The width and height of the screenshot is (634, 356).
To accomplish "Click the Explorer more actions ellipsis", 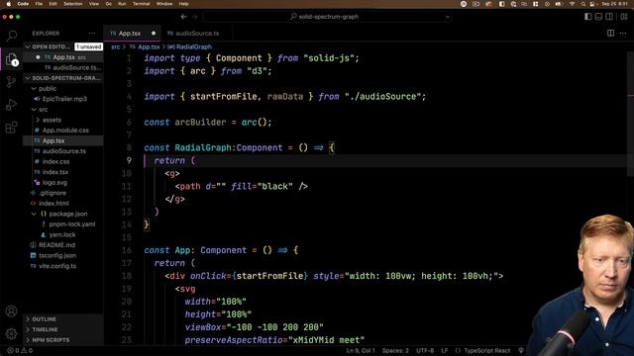I will coord(92,34).
